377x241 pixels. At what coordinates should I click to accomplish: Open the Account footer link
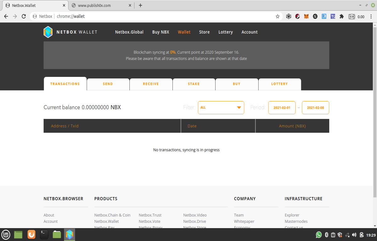tap(51, 221)
